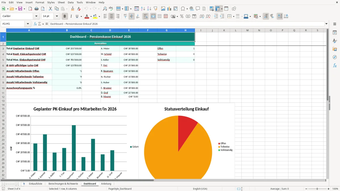The image size is (340, 191).
Task: Click the Insert Chart icon
Action: (169, 9)
